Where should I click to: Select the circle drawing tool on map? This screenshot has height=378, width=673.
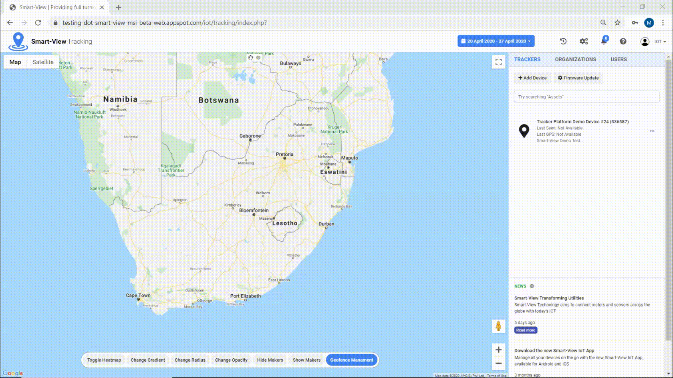click(x=258, y=58)
